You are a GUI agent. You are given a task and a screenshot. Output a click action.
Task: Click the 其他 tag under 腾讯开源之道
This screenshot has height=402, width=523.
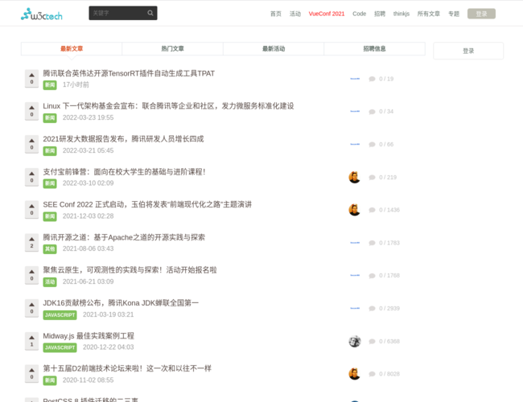50,249
